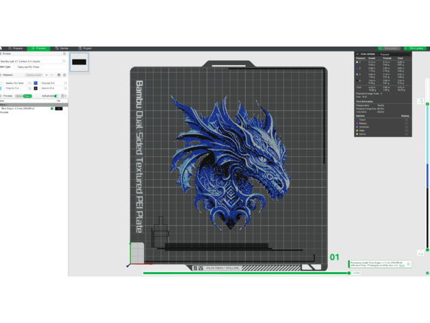Click the green lock icon at bottom right
430x323 pixels.
click(x=427, y=273)
